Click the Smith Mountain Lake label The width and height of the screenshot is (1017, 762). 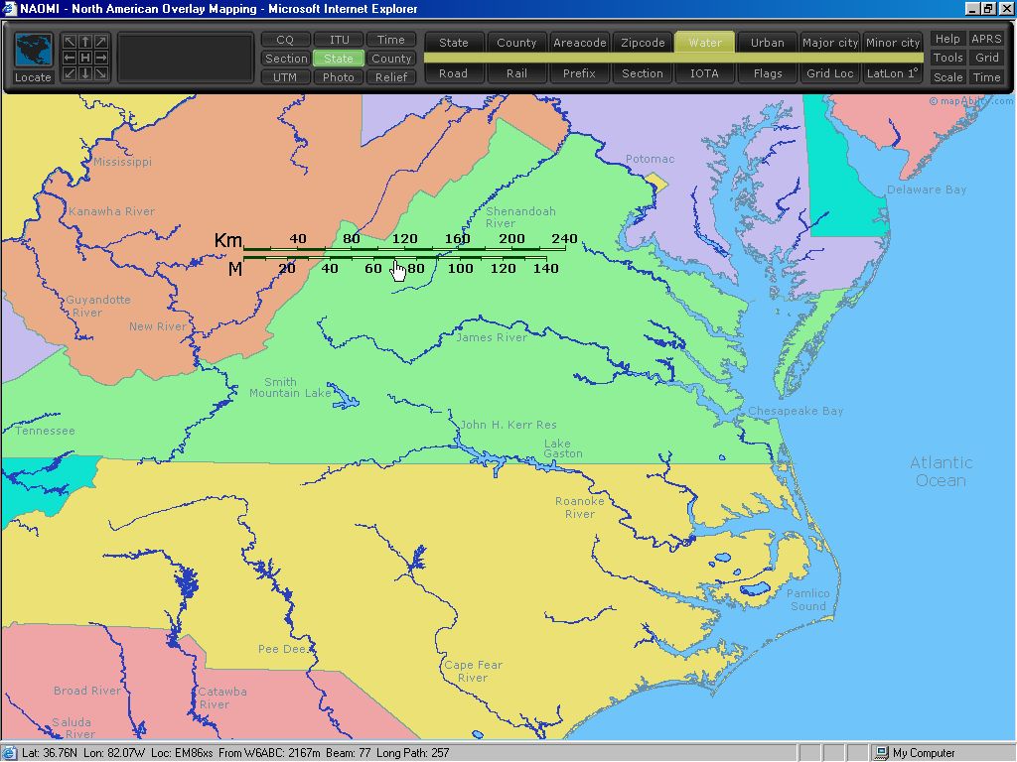tap(290, 388)
